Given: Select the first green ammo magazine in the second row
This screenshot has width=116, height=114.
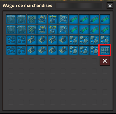Looking at the screenshot, I should (x=74, y=29).
